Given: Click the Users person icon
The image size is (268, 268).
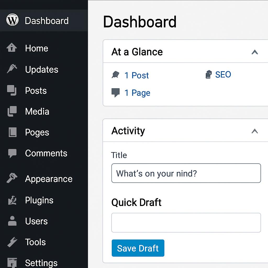Looking at the screenshot, I should pos(12,221).
